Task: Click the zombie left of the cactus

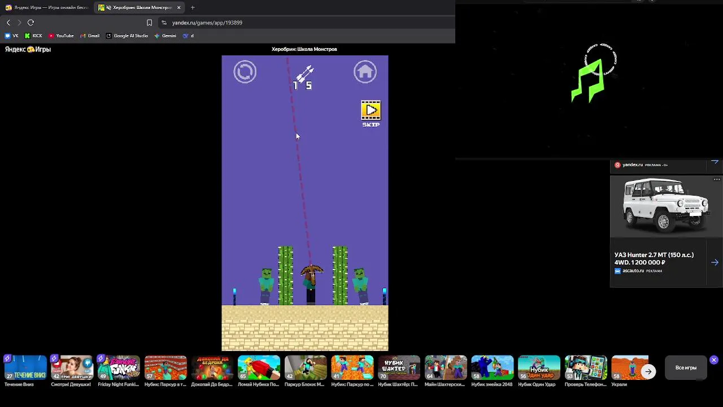Action: coord(266,287)
